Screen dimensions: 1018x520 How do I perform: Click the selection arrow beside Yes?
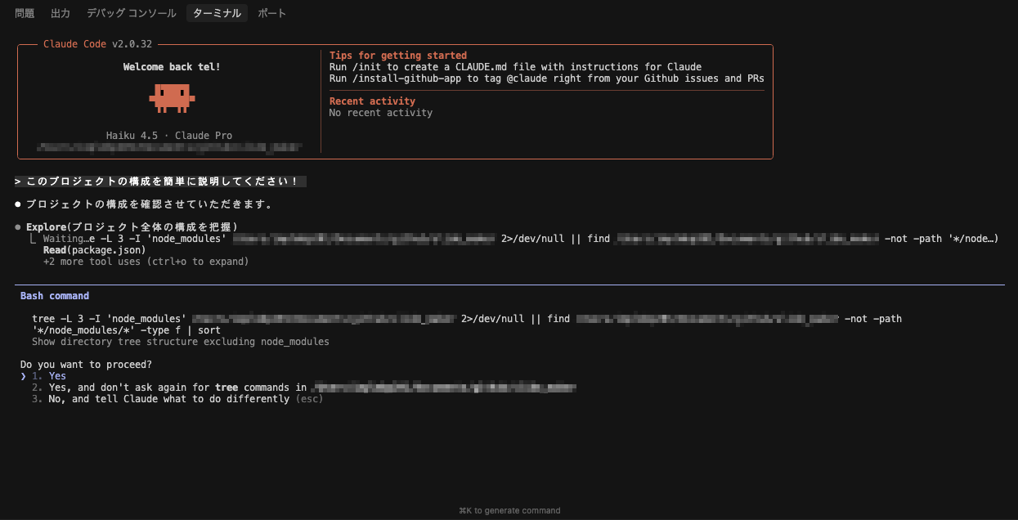tap(24, 376)
